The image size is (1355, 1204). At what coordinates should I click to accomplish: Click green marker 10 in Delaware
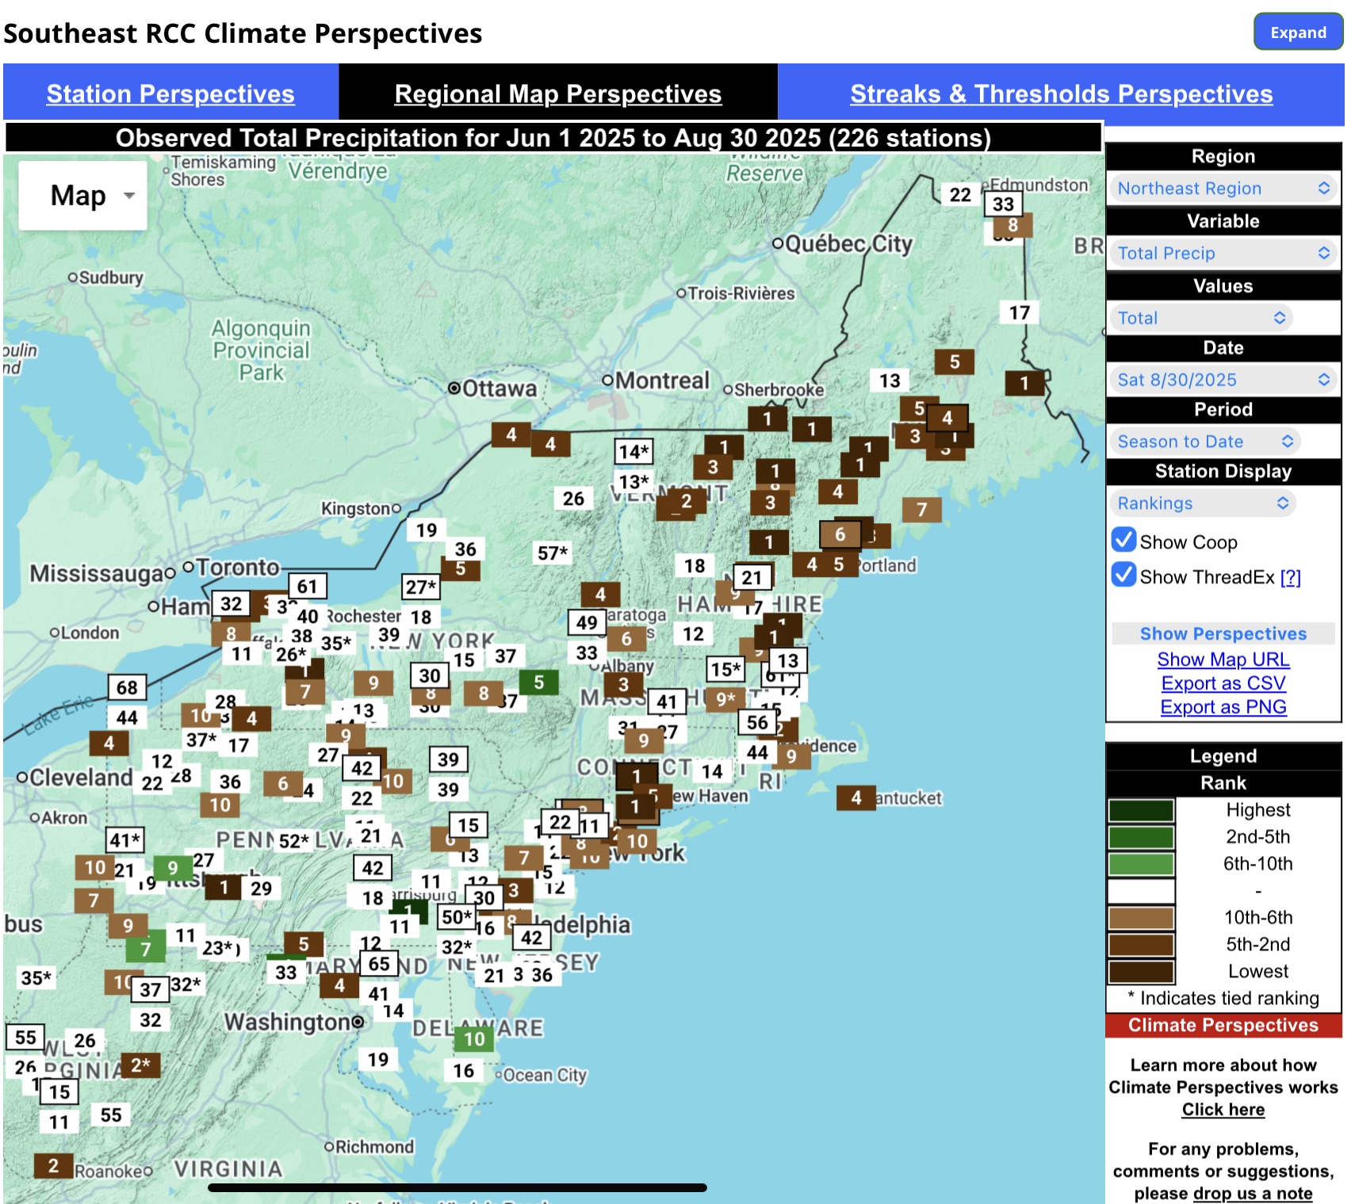[474, 1039]
